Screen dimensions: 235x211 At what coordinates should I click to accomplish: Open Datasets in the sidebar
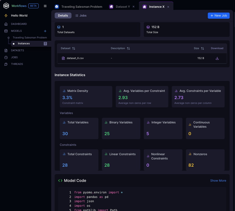[17, 50]
